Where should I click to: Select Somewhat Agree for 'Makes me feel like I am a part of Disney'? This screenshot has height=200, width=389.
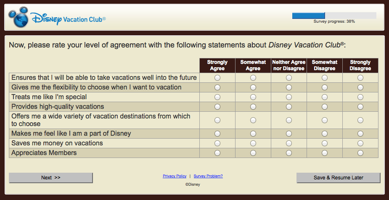click(x=253, y=134)
